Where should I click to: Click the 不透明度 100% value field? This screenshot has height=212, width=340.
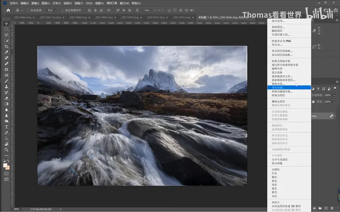(x=328, y=95)
